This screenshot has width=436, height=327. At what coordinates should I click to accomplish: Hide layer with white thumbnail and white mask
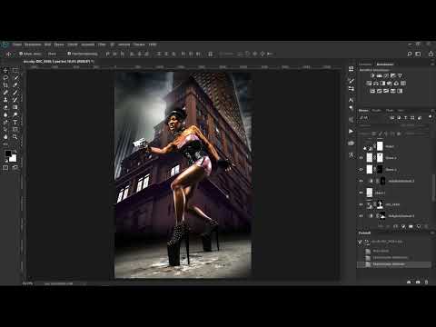[x=361, y=158]
